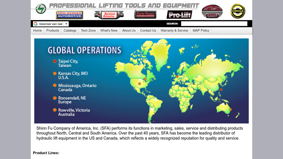Open the Porto-Power brand logo
This screenshot has height=159, width=283.
click(145, 14)
